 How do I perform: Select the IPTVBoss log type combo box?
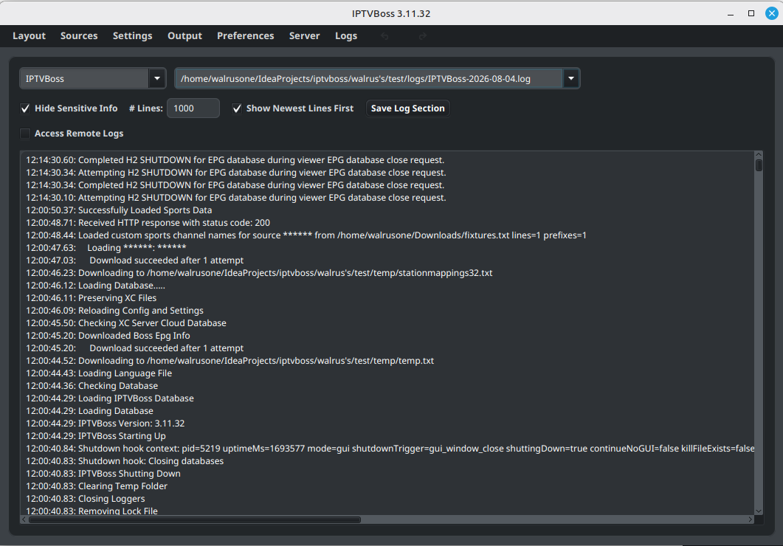(x=92, y=78)
